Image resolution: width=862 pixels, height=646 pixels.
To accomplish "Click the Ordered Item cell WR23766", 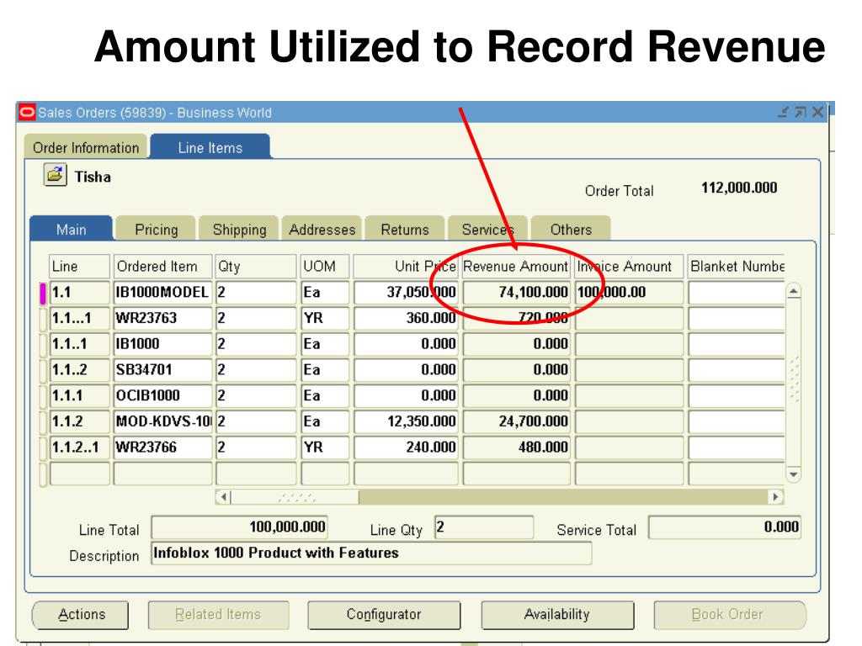I will 162,447.
